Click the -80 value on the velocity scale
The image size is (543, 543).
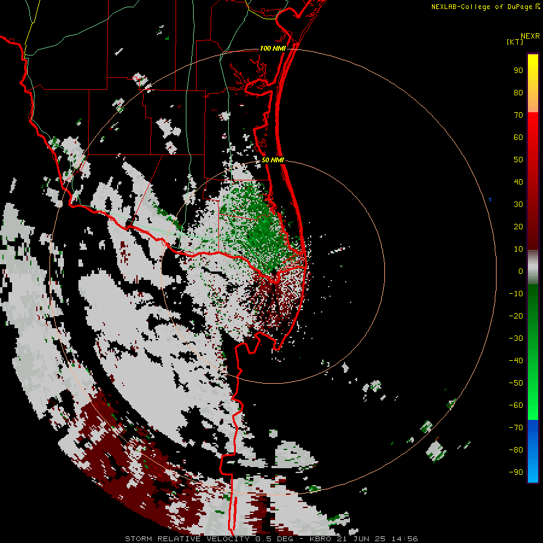pyautogui.click(x=516, y=450)
